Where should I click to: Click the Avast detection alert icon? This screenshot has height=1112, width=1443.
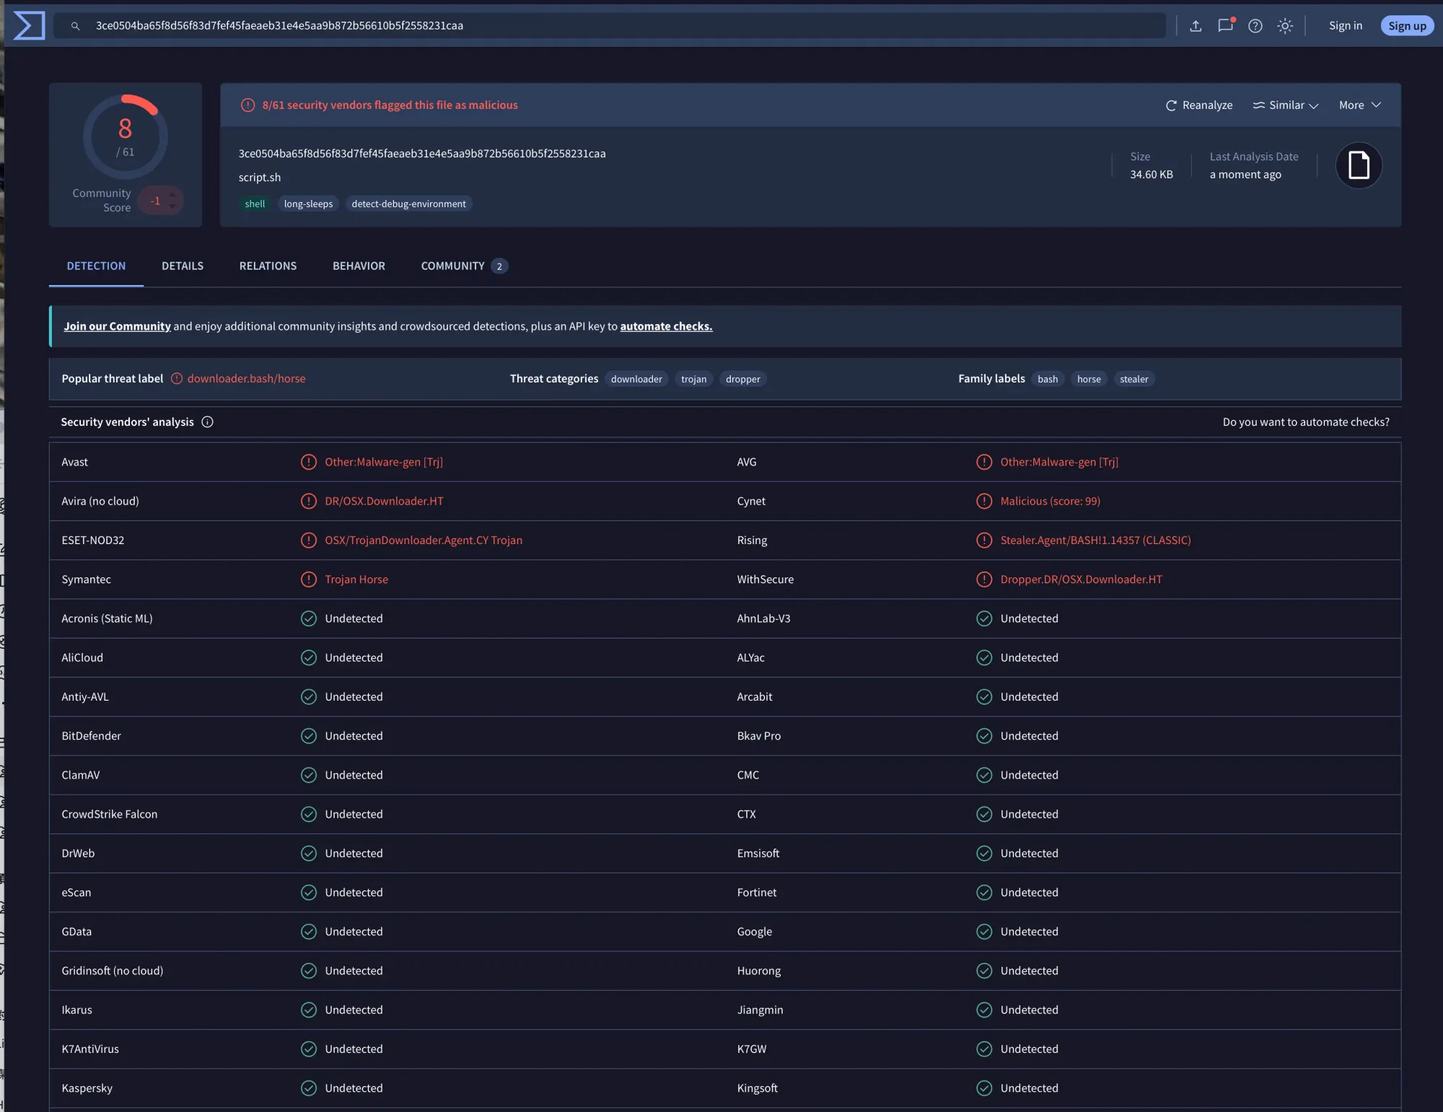[309, 463]
